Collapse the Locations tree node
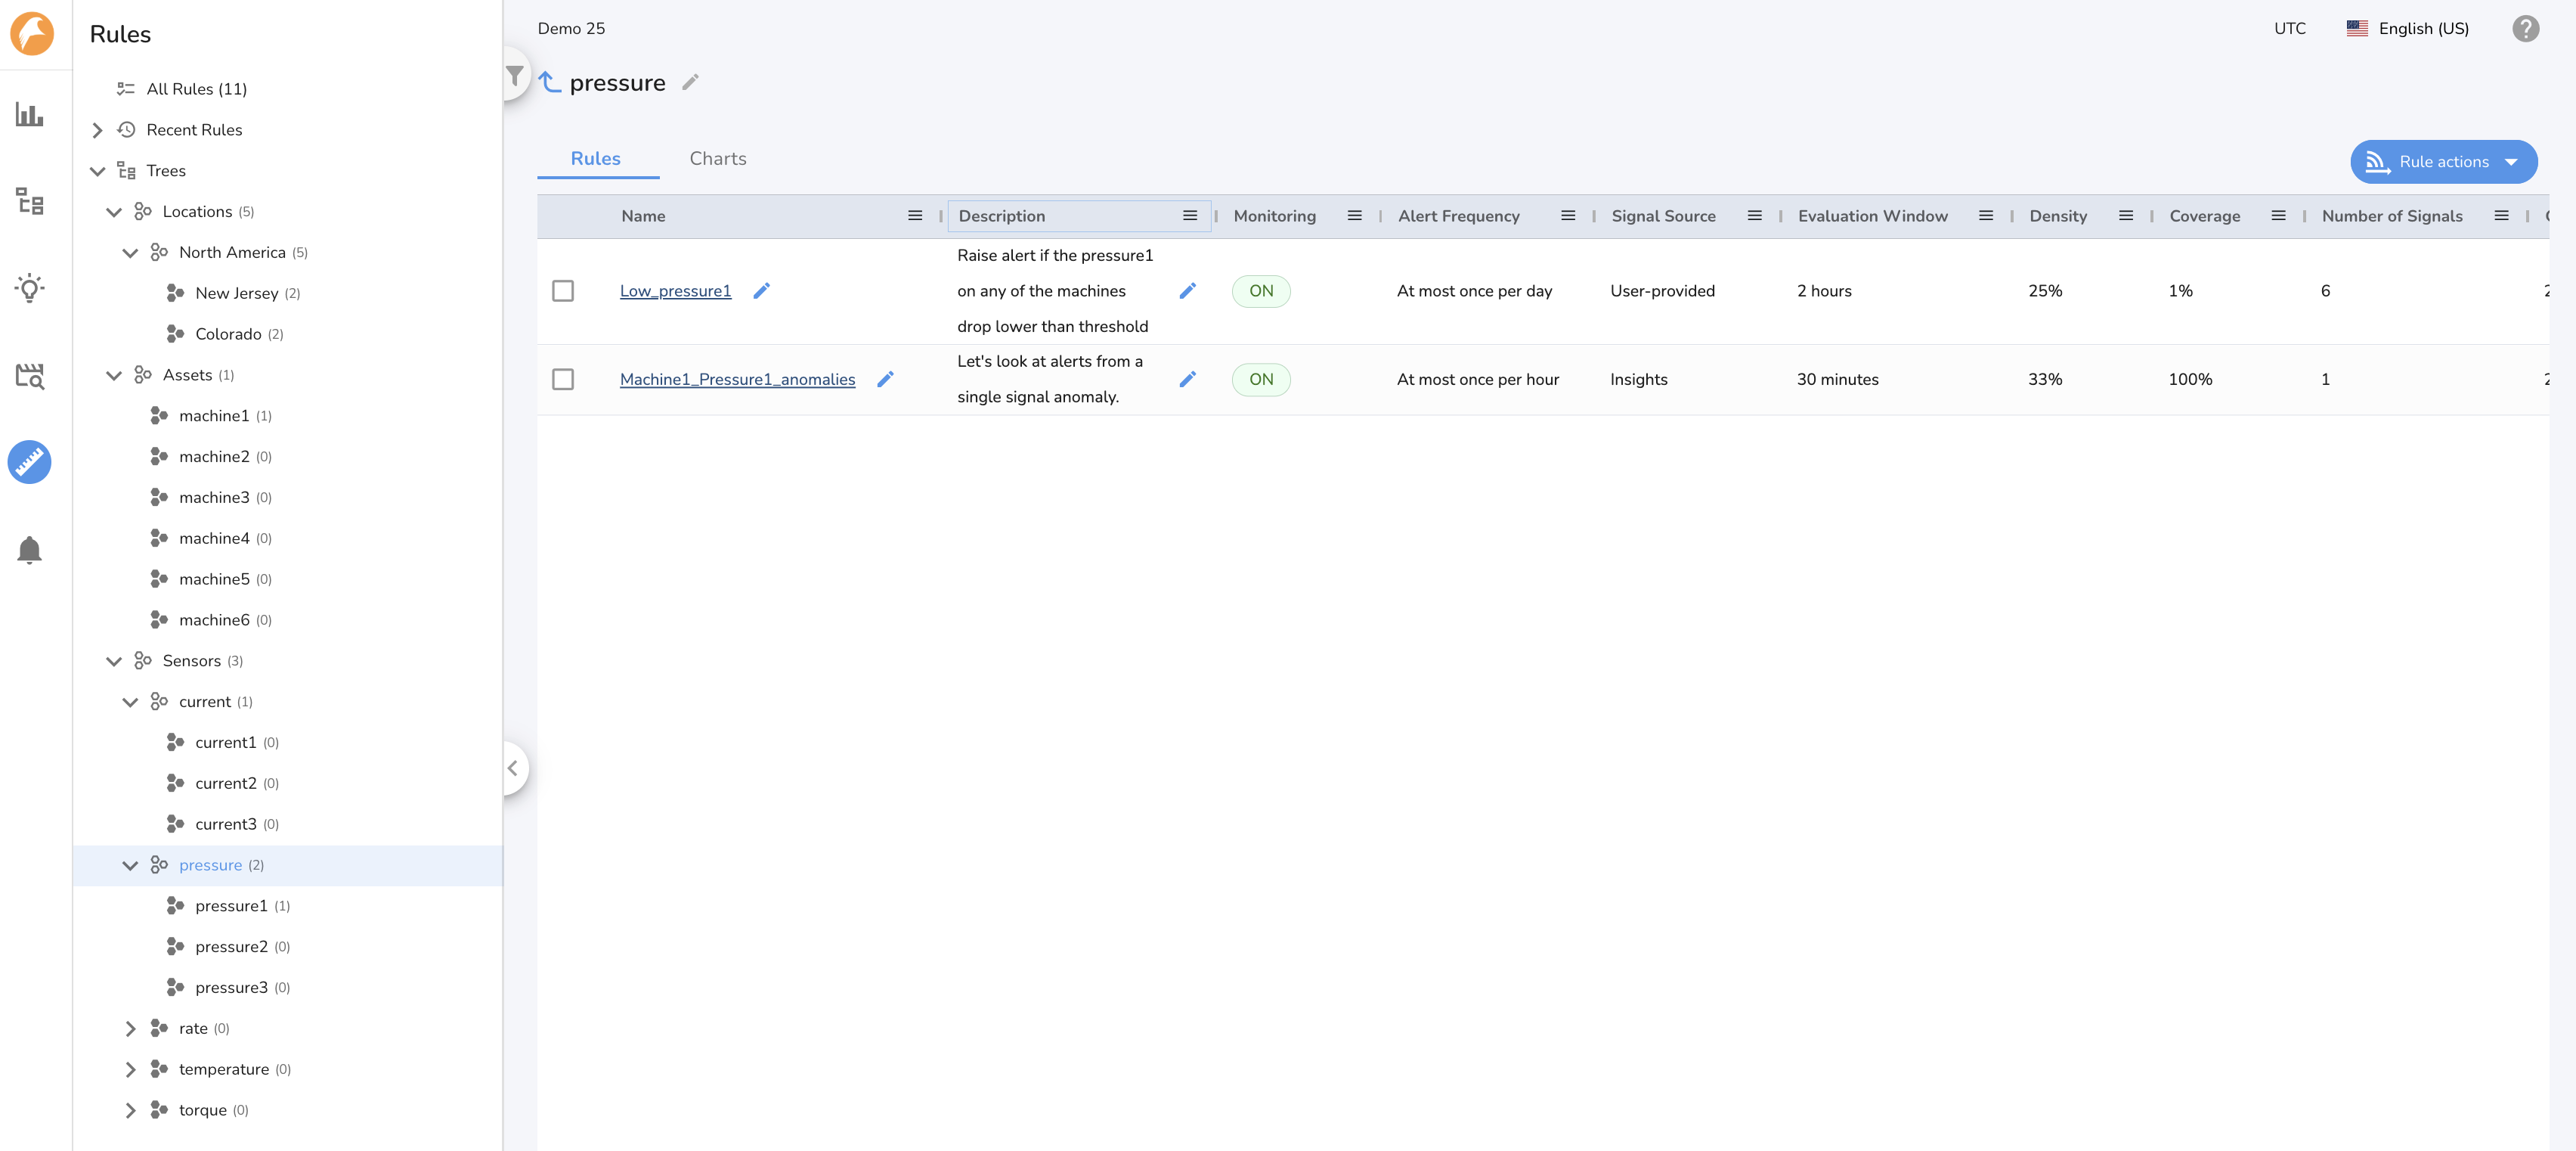 (x=114, y=213)
